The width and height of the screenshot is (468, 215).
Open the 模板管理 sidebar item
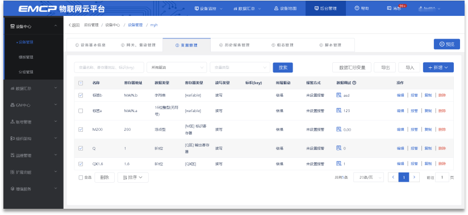coord(26,57)
